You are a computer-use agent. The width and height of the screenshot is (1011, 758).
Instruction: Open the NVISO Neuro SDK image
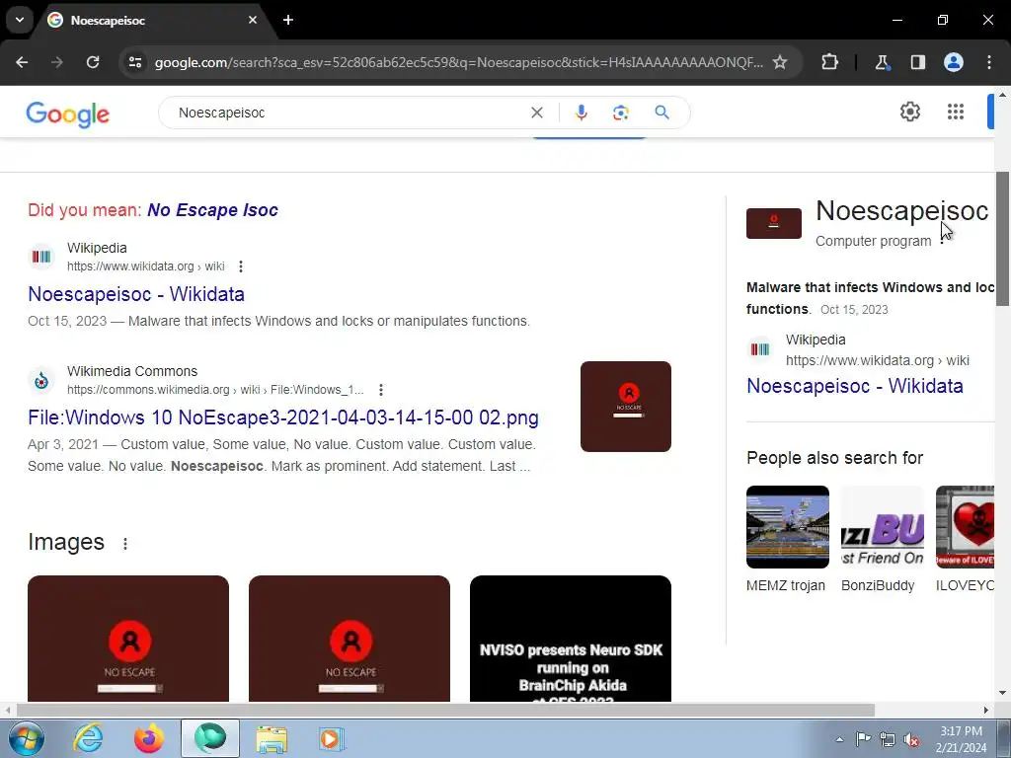point(571,639)
